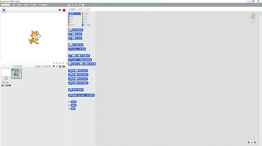
Task: Zoom out the scripts area
Action: (249, 142)
